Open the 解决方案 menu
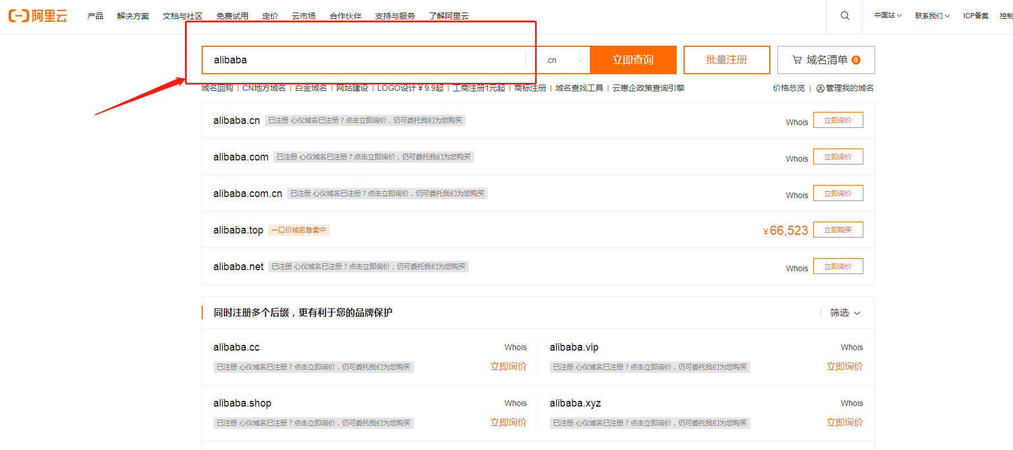 click(133, 16)
